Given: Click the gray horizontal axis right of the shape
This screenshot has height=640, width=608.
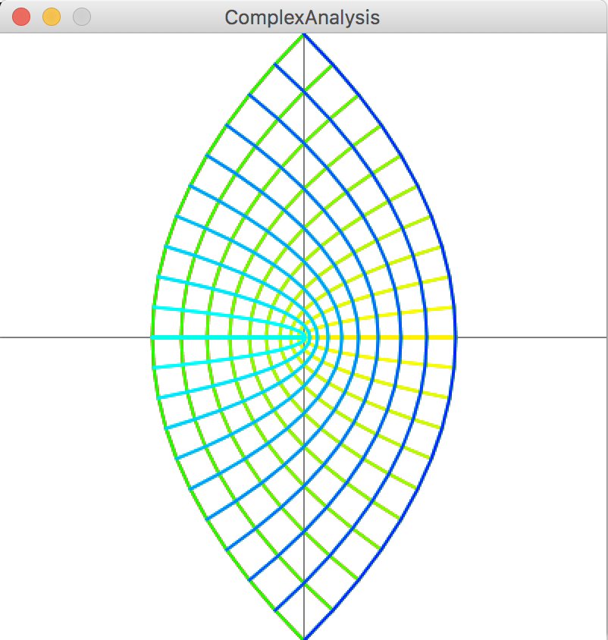Looking at the screenshot, I should click(531, 337).
